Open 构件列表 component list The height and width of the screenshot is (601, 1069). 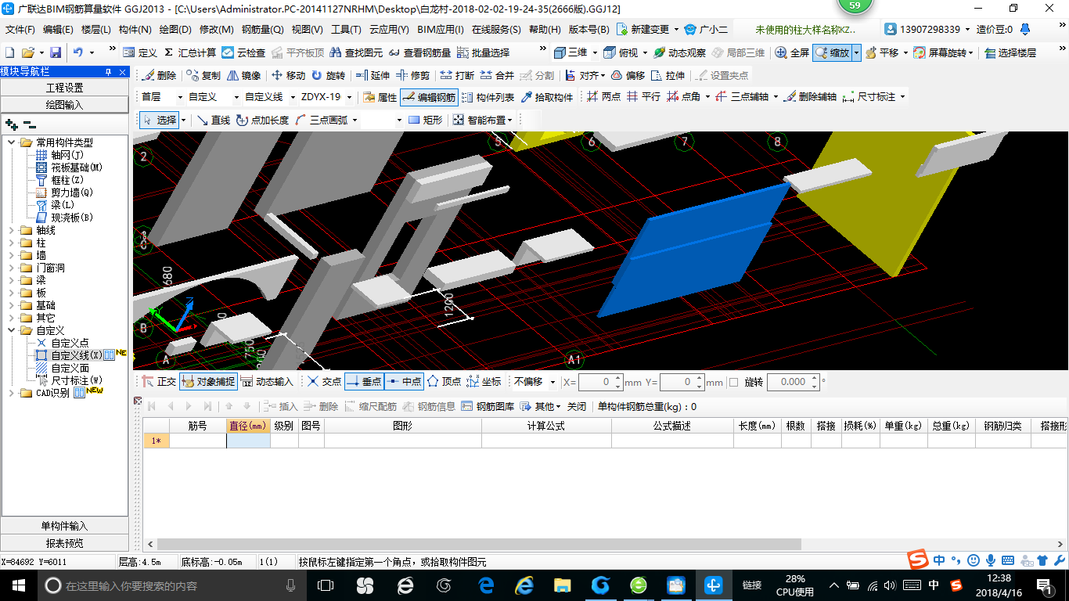tap(488, 97)
